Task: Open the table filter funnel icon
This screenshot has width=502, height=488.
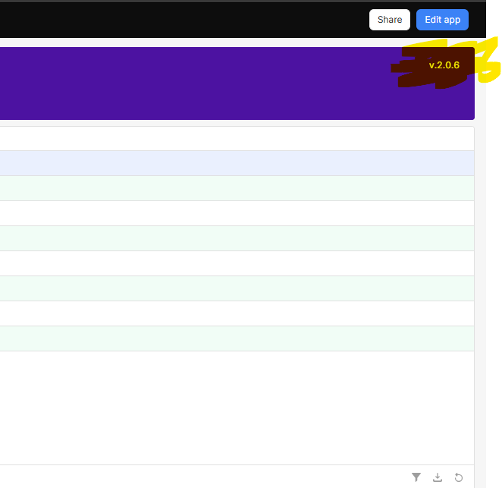Action: (416, 477)
